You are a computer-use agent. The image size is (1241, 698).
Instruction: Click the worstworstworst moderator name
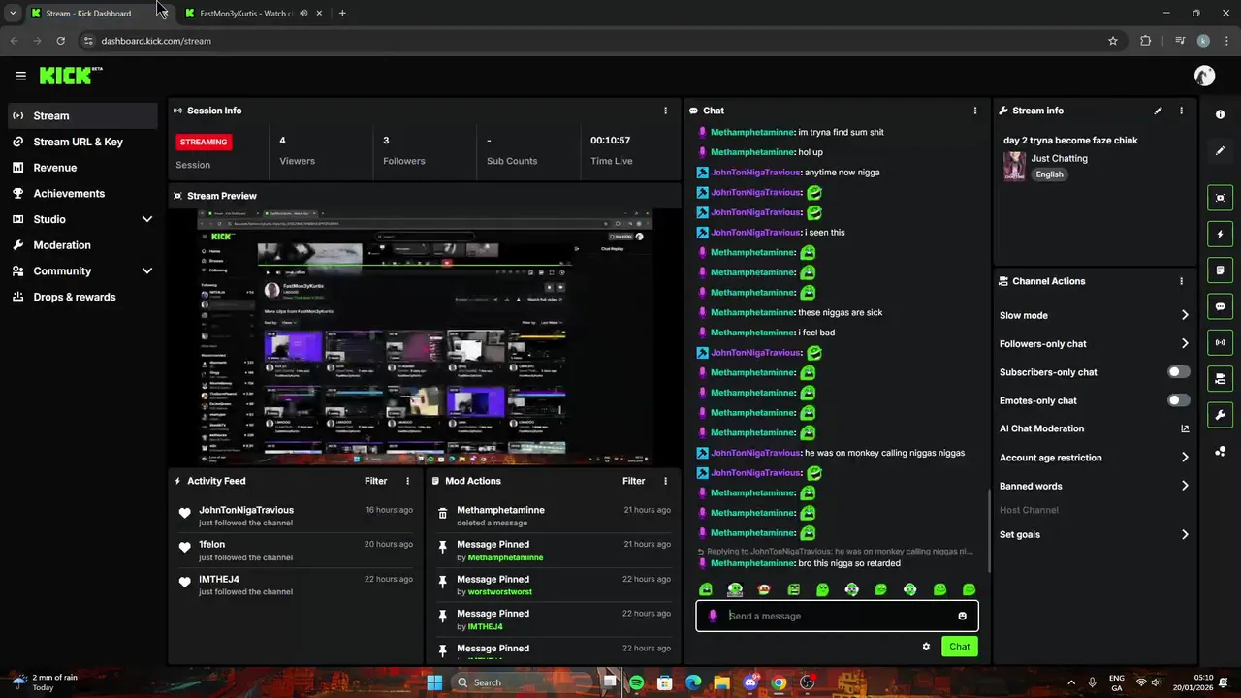click(x=499, y=592)
